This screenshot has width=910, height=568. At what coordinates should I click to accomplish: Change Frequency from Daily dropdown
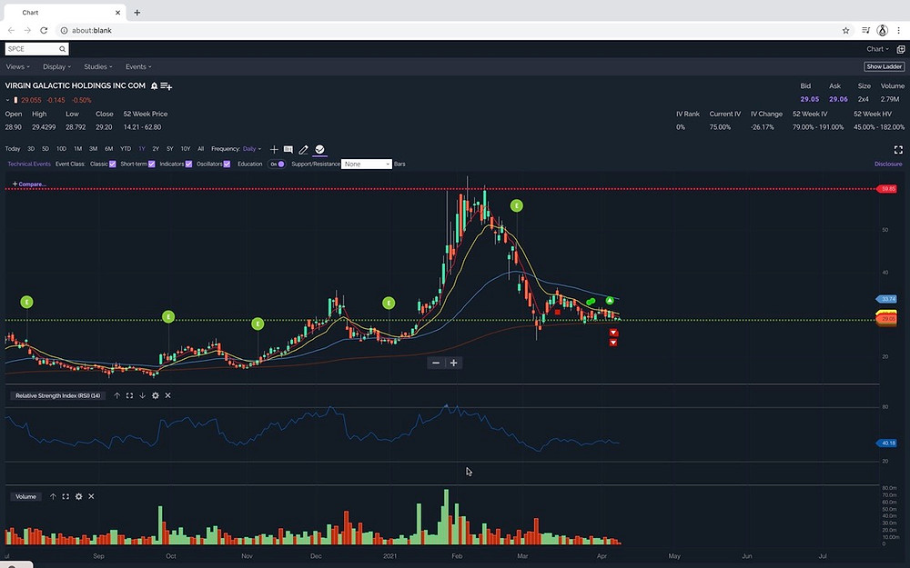pyautogui.click(x=252, y=149)
